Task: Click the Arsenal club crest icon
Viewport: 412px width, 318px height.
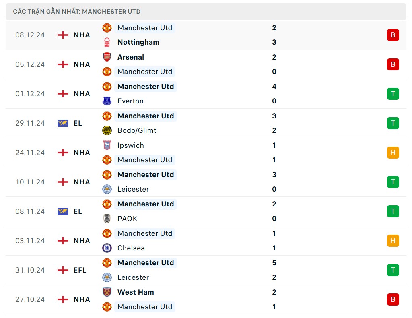Action: [x=107, y=57]
